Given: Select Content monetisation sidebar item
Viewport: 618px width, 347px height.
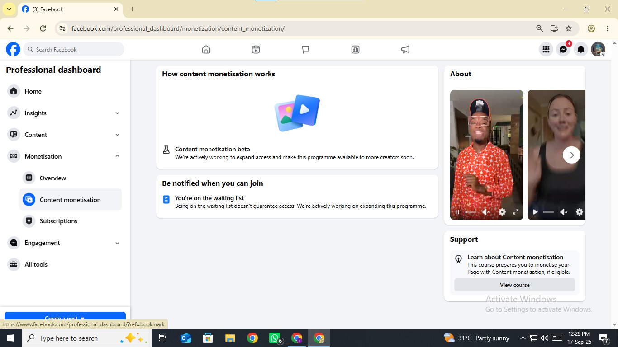Looking at the screenshot, I should (x=71, y=200).
